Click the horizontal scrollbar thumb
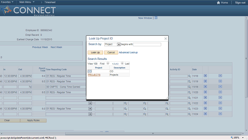 point(153,134)
